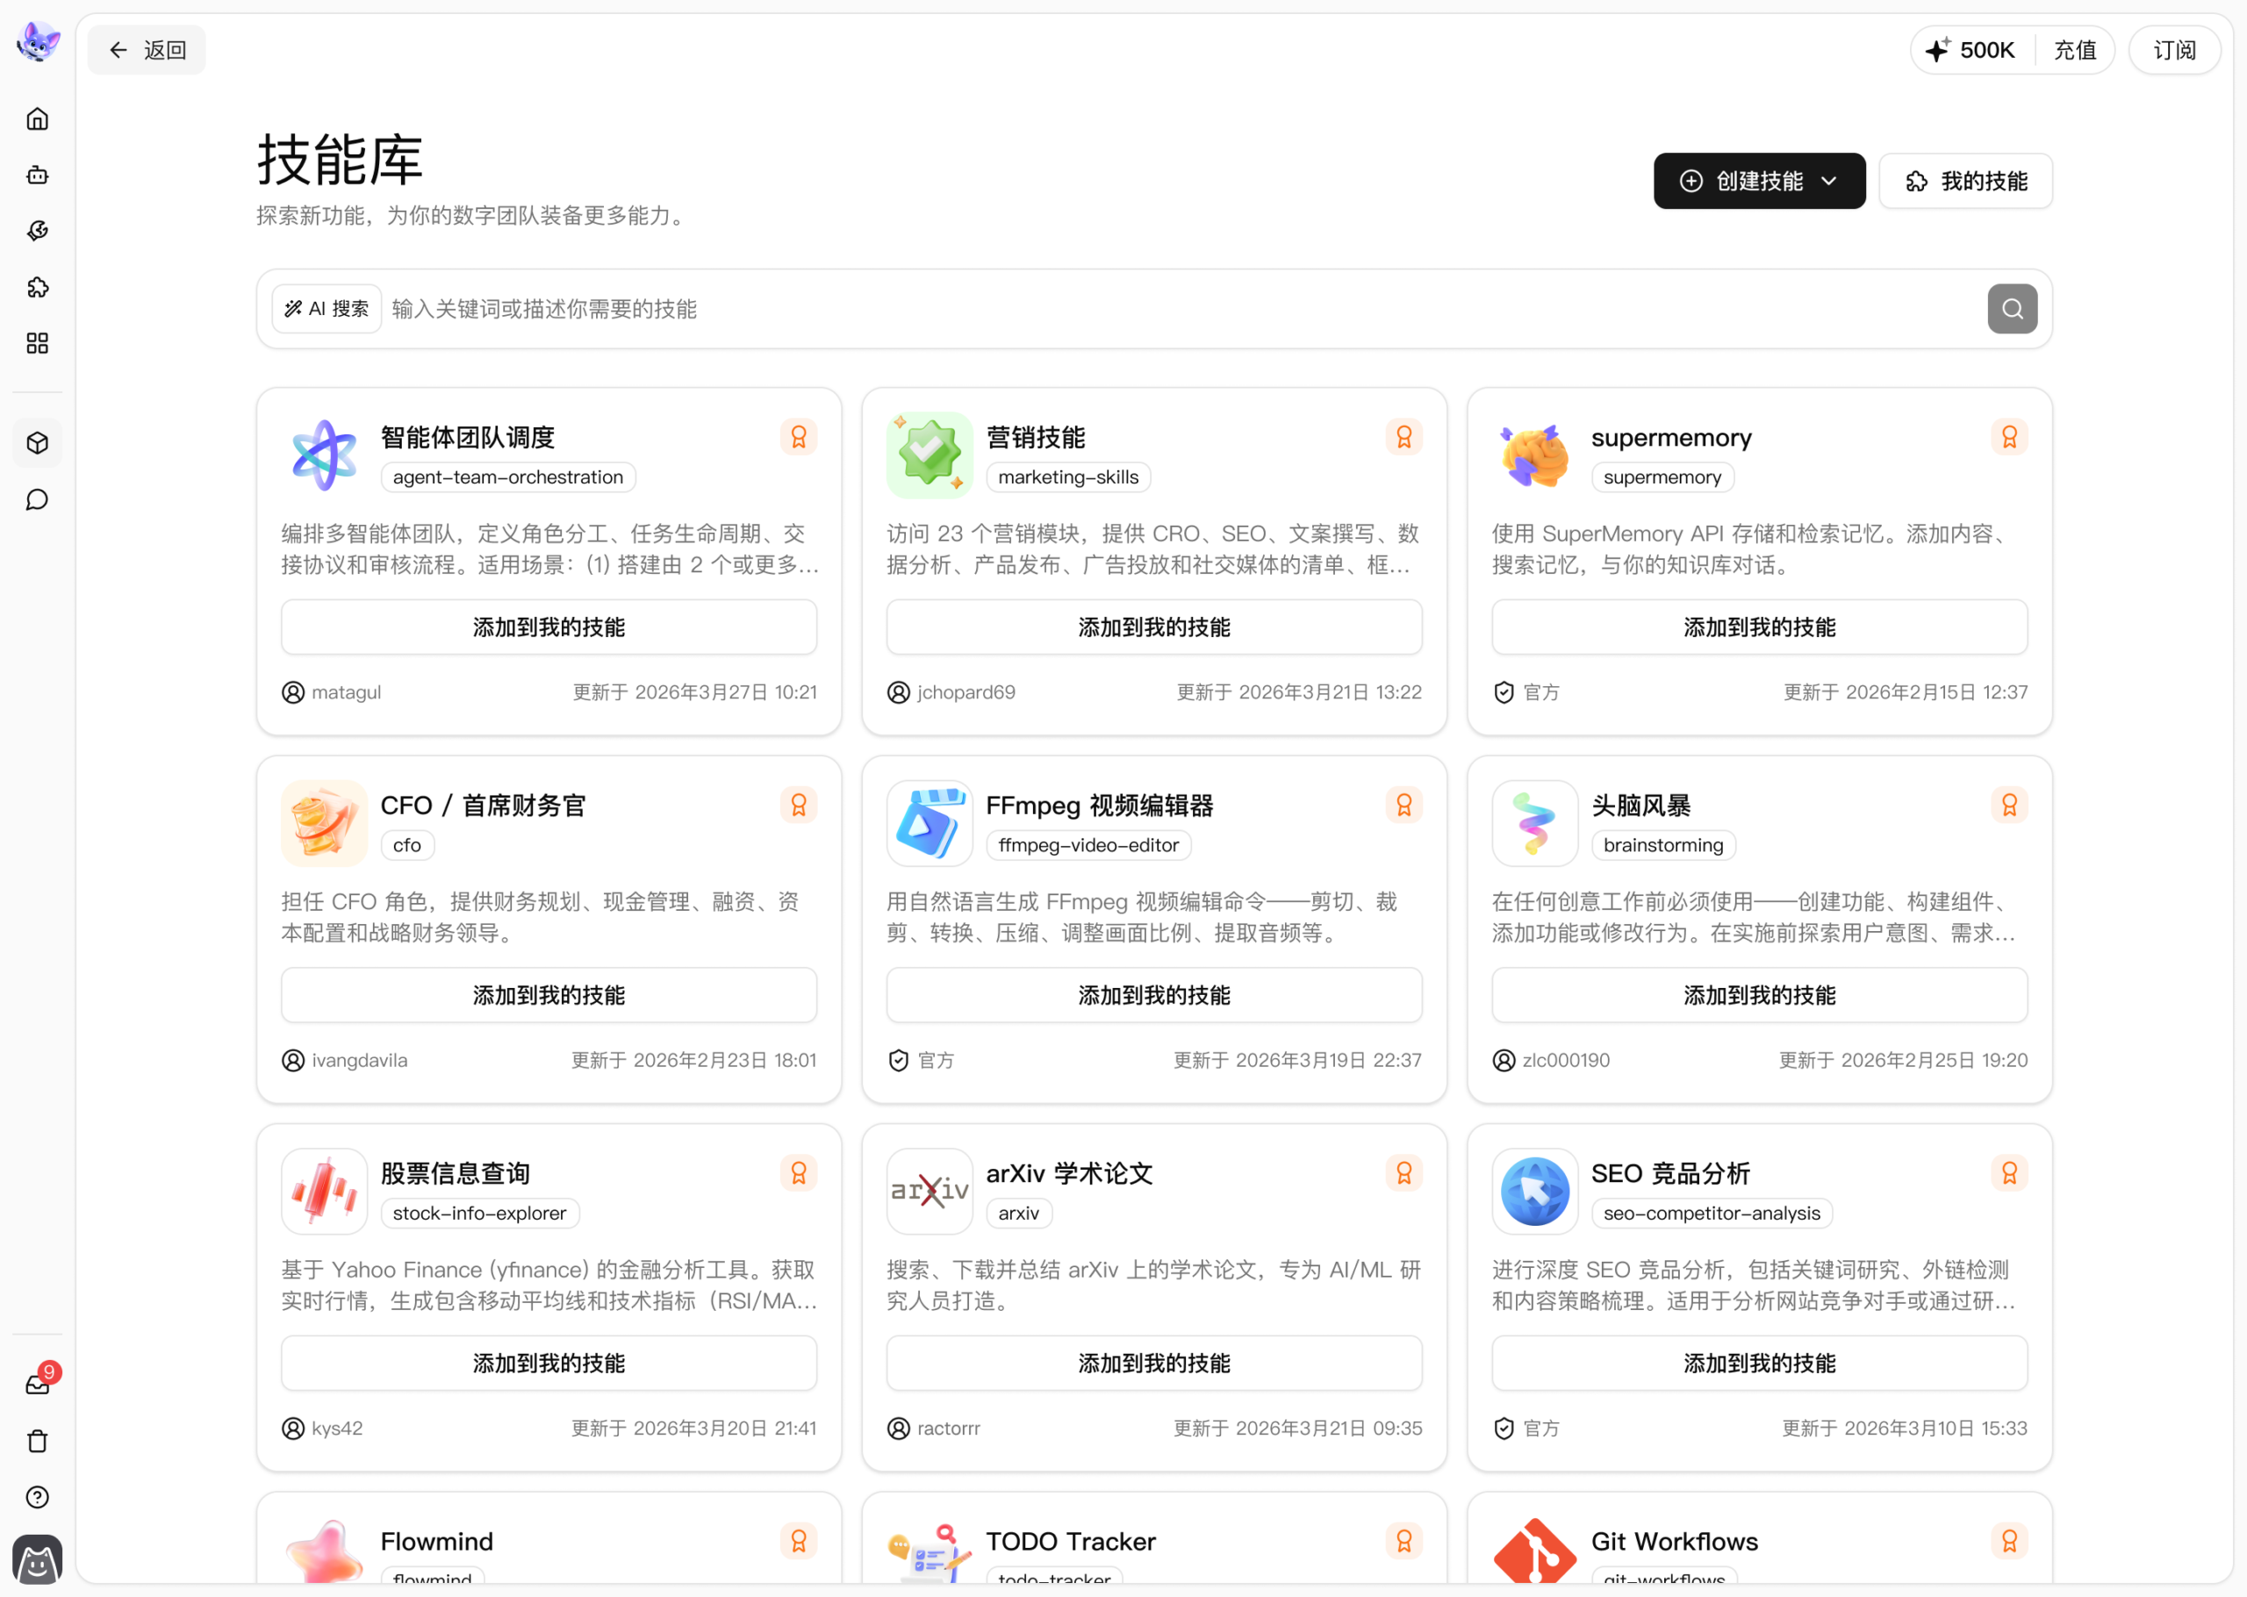Image resolution: width=2247 pixels, height=1597 pixels.
Task: Open the grid apps icon in the sidebar
Action: pos(38,343)
